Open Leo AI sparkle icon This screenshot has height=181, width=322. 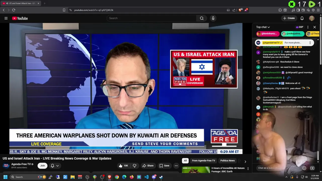308,10
